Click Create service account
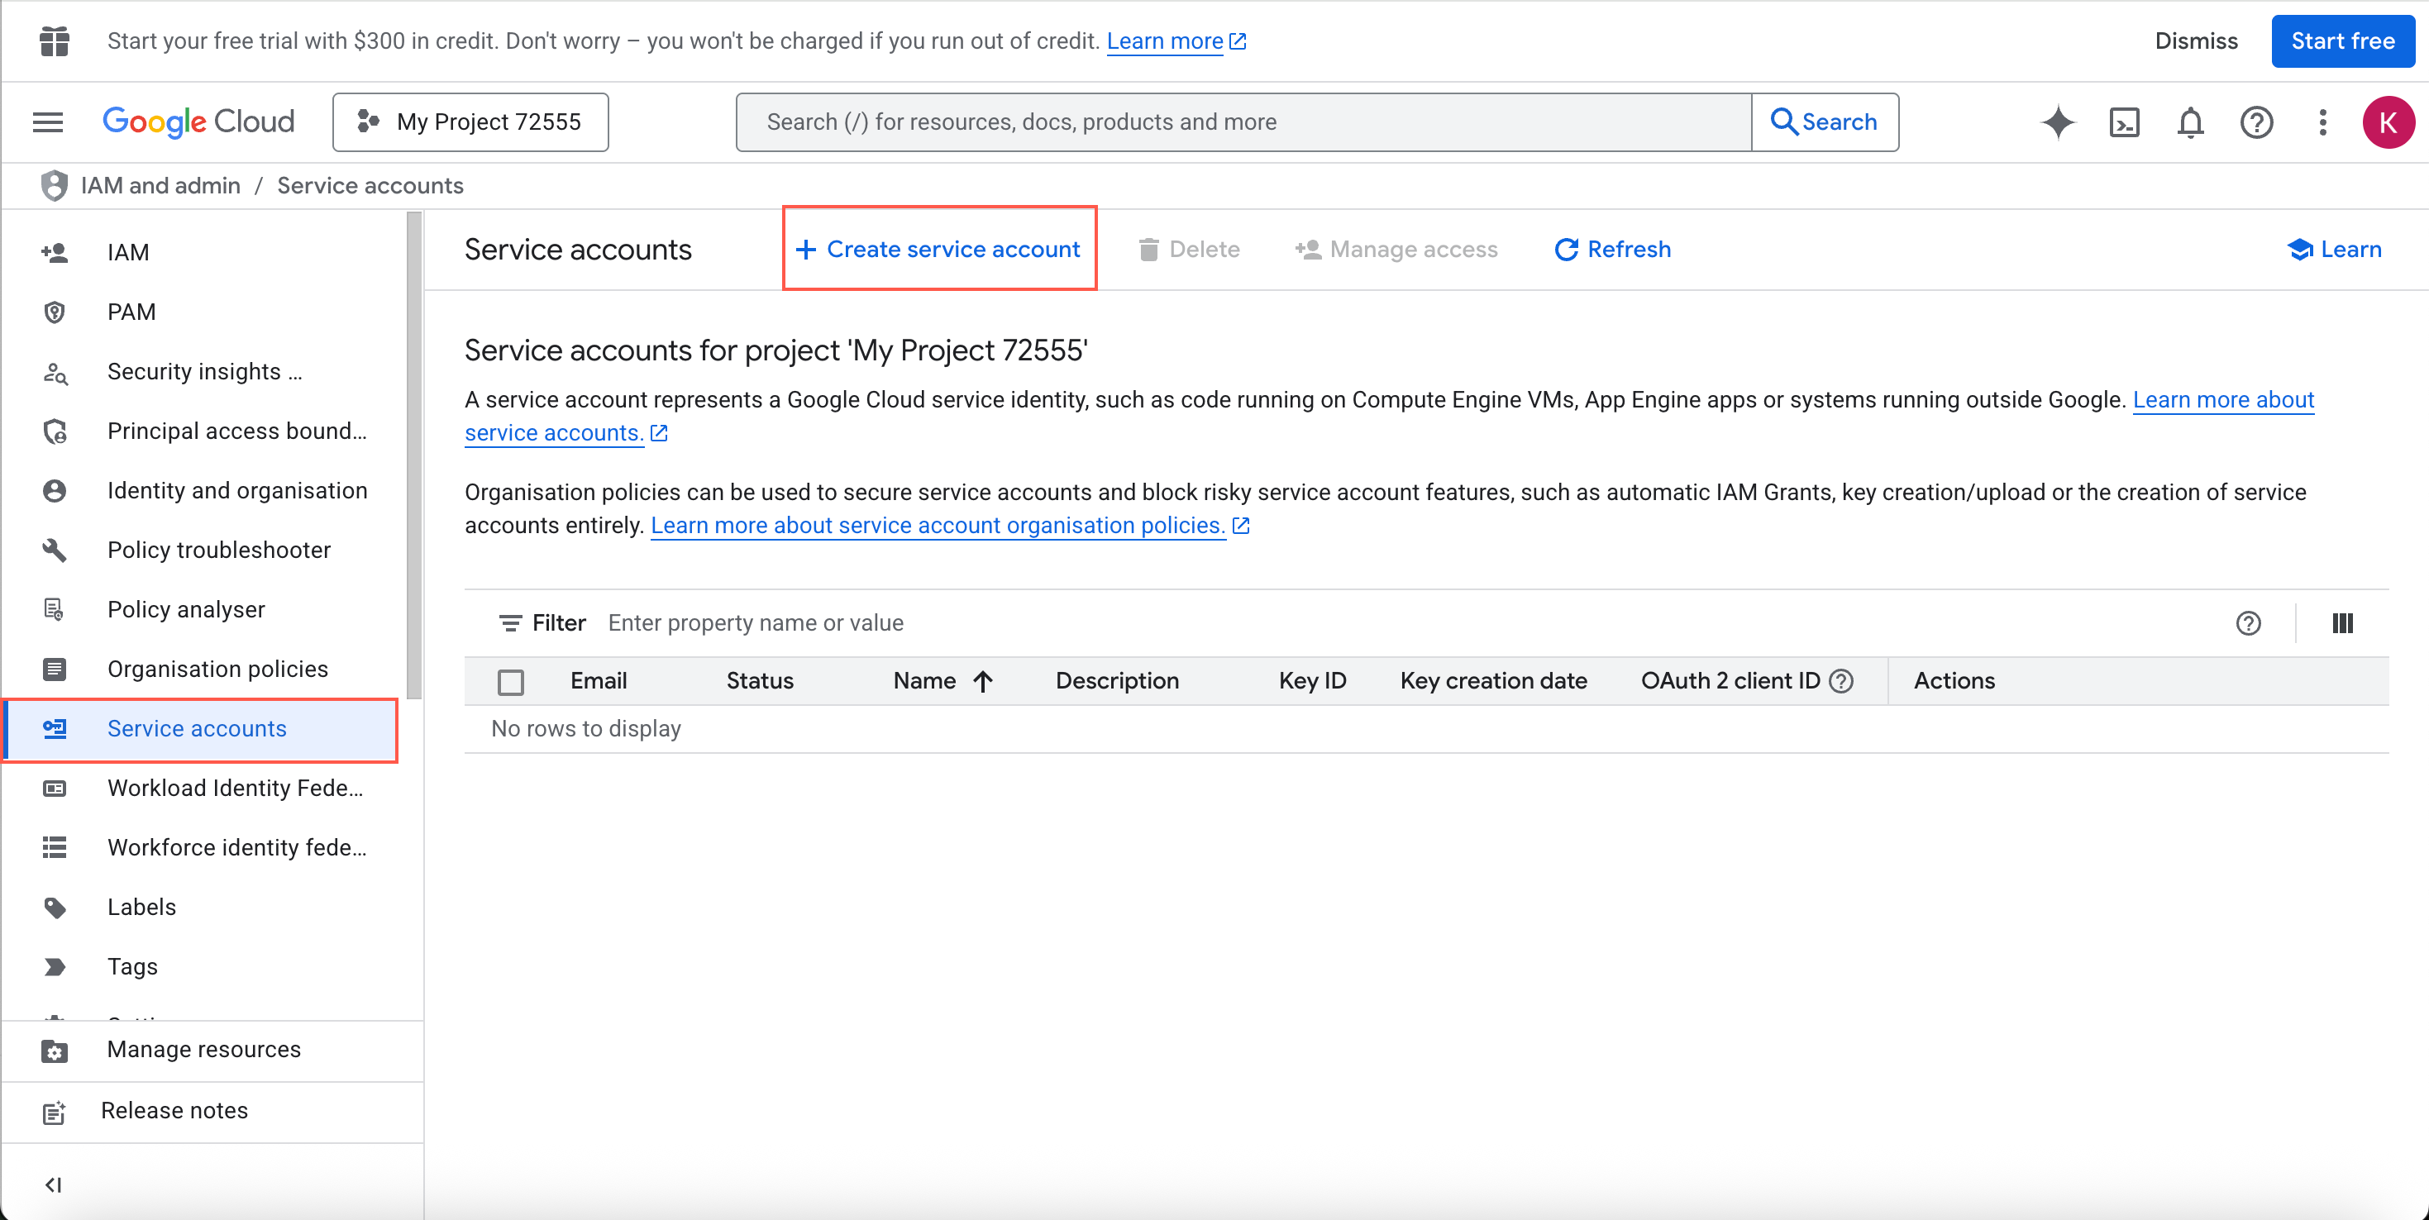Viewport: 2429px width, 1220px height. coord(939,249)
